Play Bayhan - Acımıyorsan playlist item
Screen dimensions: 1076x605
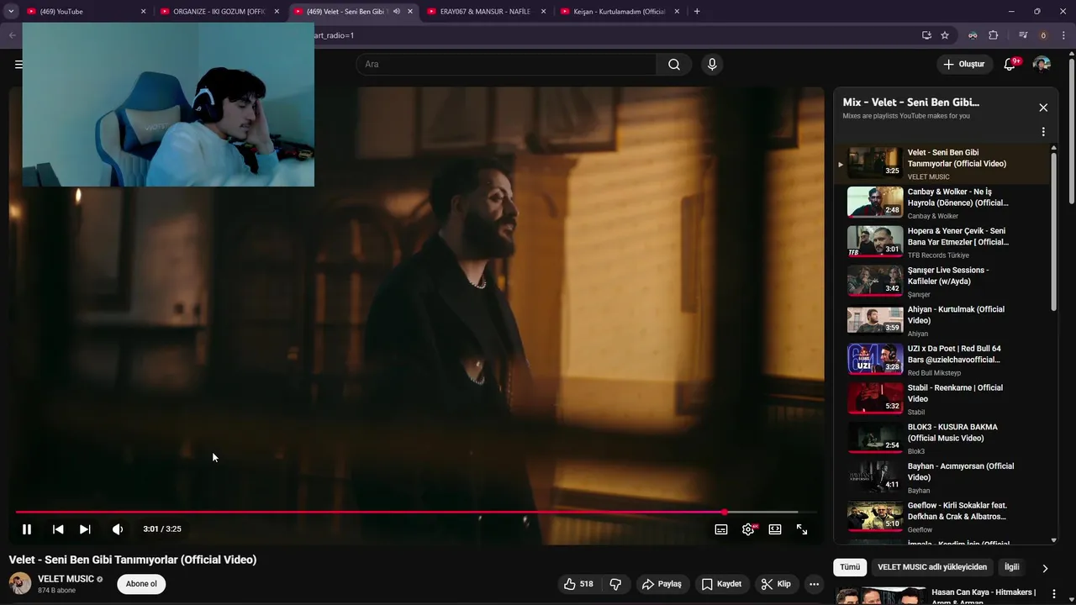(941, 477)
